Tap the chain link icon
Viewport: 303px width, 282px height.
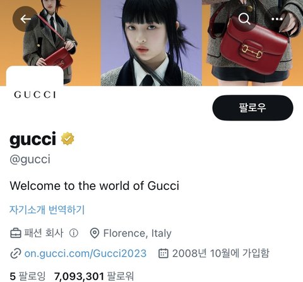coord(16,253)
